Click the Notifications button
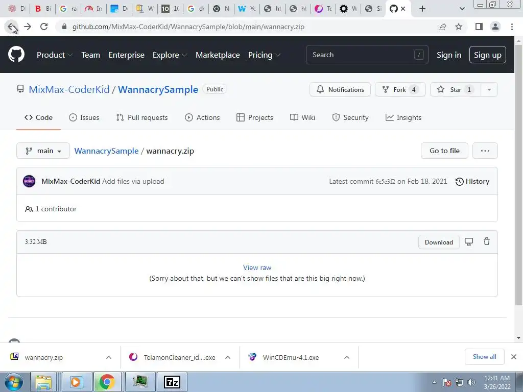The width and height of the screenshot is (523, 392). coord(340,89)
